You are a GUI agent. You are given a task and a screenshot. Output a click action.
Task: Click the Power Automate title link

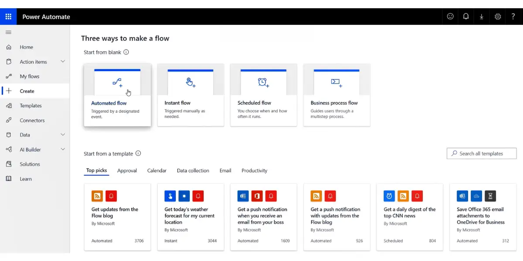point(46,17)
